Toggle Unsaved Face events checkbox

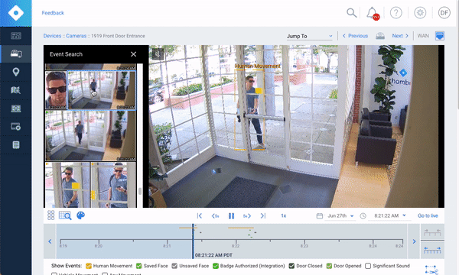(x=174, y=266)
